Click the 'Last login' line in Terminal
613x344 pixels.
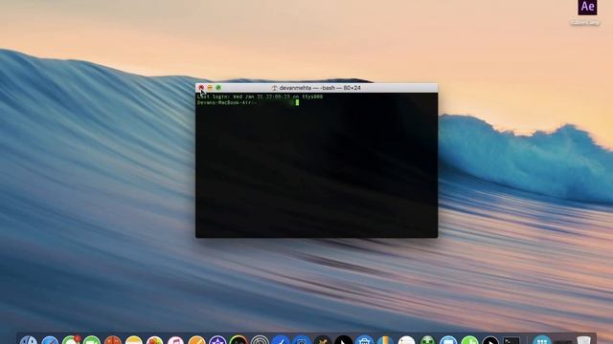[260, 97]
